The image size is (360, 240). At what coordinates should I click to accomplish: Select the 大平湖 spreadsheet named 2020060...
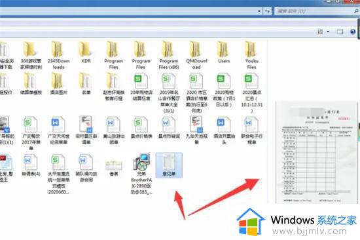click(x=58, y=174)
